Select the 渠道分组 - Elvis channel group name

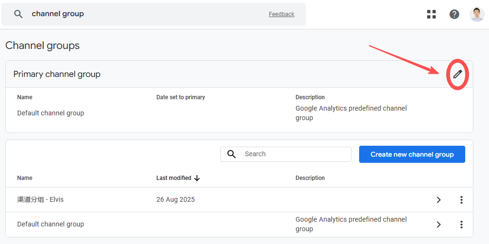click(x=40, y=200)
